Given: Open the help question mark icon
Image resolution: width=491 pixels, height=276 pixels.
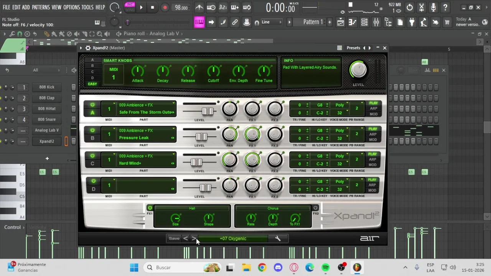Looking at the screenshot, I should pos(445,7).
